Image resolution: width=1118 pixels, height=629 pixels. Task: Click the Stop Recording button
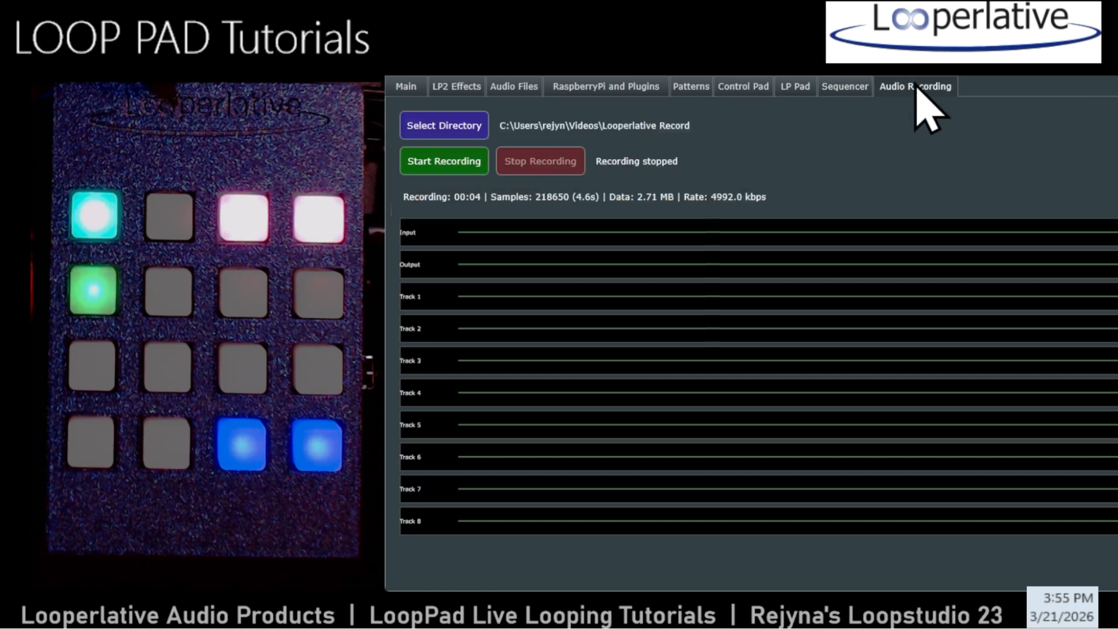pyautogui.click(x=540, y=162)
